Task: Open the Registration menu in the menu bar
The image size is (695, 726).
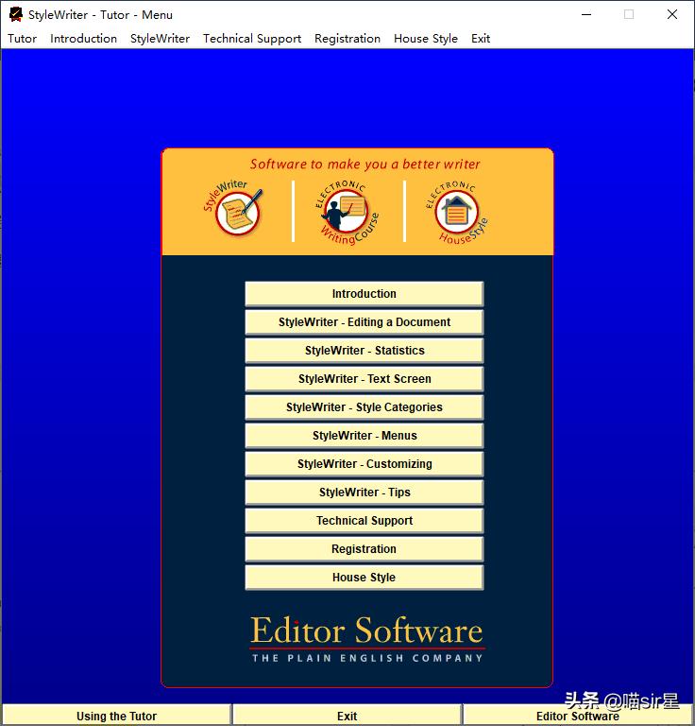Action: click(347, 39)
